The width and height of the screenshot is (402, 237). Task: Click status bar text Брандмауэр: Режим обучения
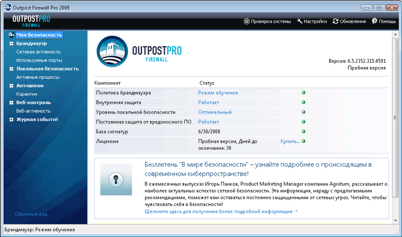tap(40, 229)
